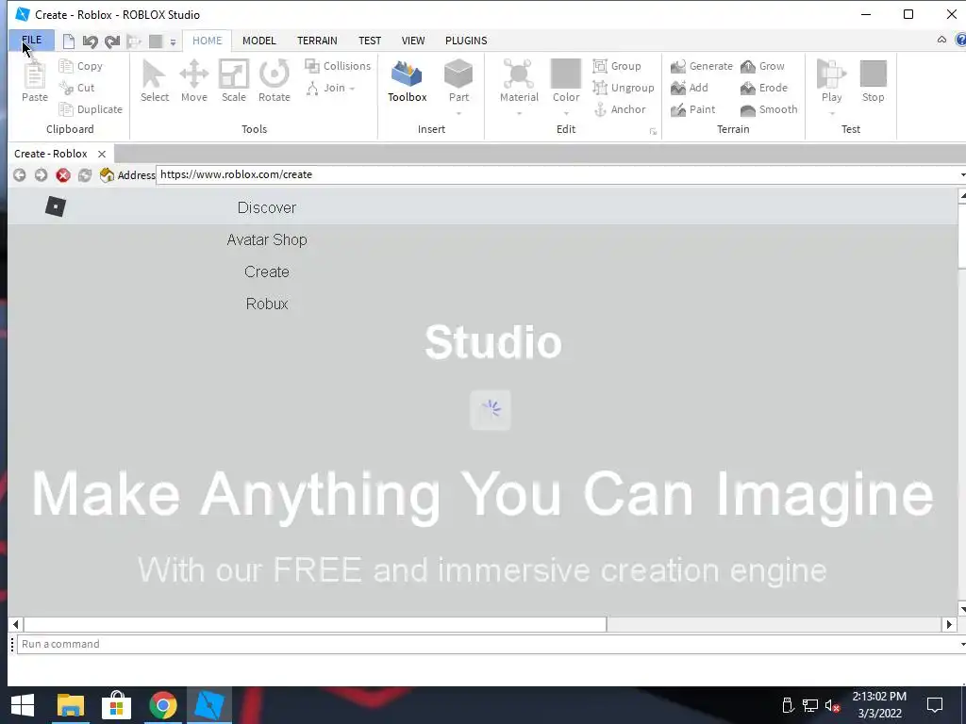Click the Redo arrow in quick access toolbar

pyautogui.click(x=112, y=41)
